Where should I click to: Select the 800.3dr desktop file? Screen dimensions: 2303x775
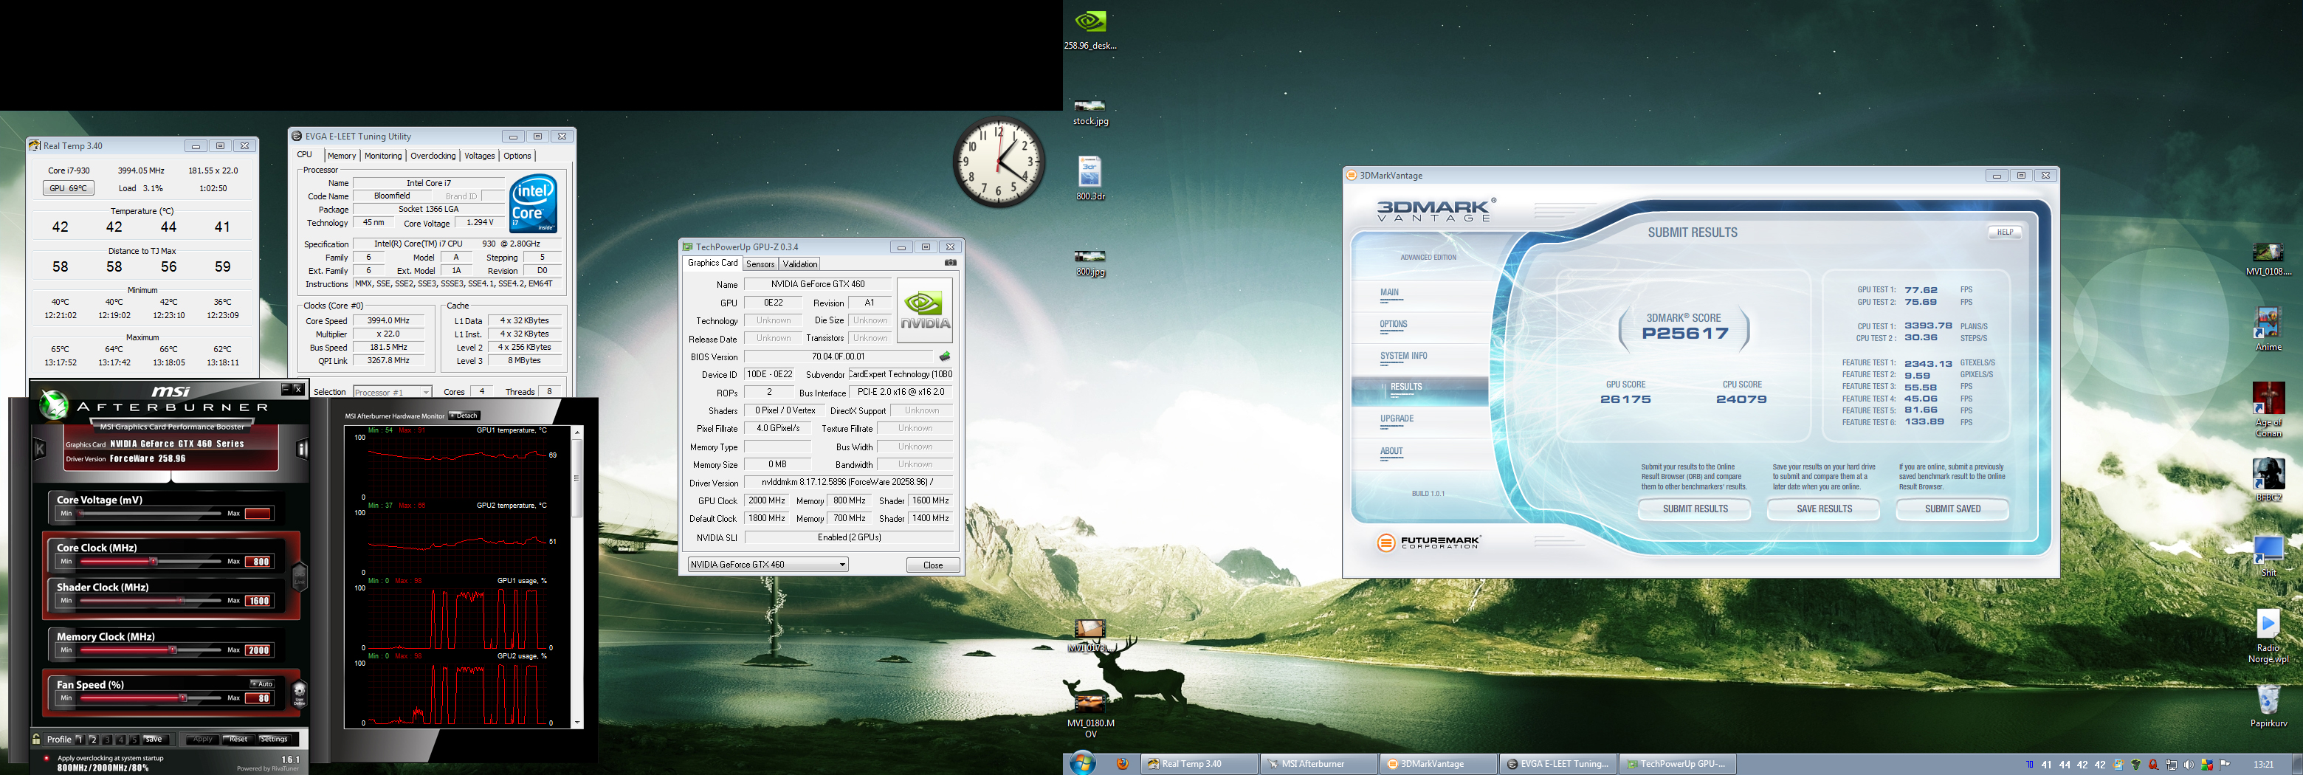(1089, 178)
